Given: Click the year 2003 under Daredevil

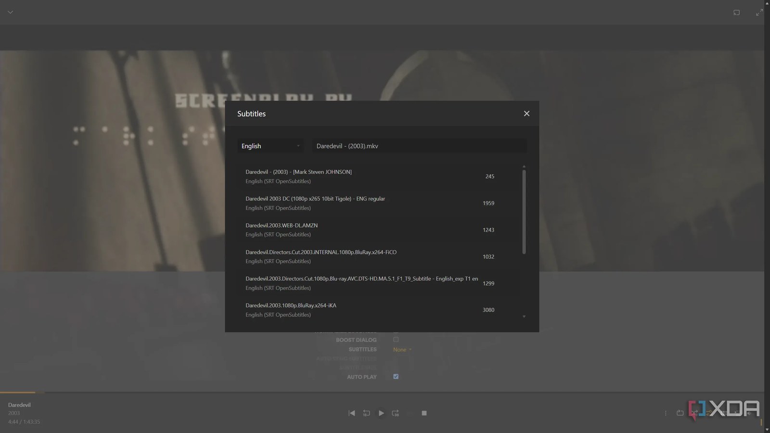Looking at the screenshot, I should click(x=14, y=413).
